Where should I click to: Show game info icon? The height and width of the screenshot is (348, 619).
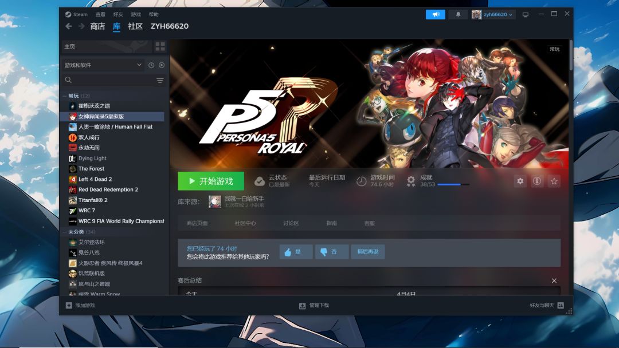pyautogui.click(x=537, y=181)
